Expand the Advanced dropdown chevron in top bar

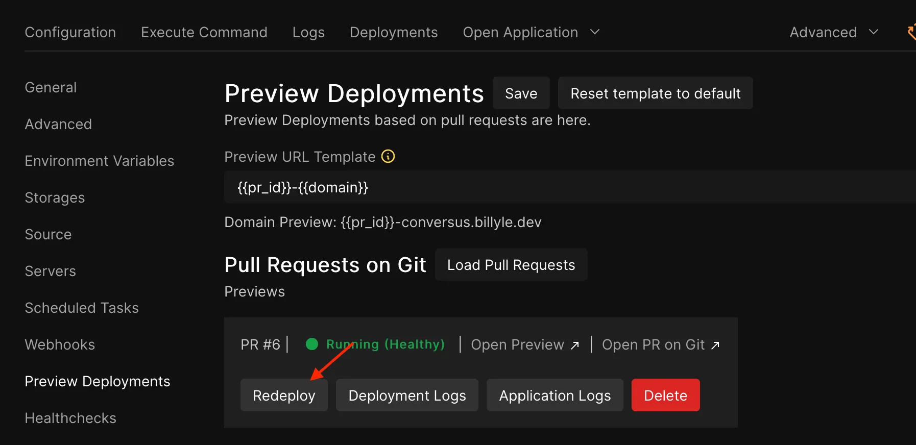[x=874, y=32]
